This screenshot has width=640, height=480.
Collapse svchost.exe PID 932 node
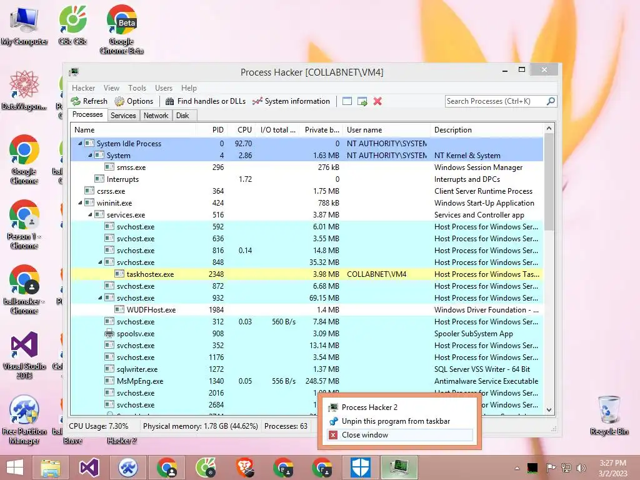(x=100, y=297)
